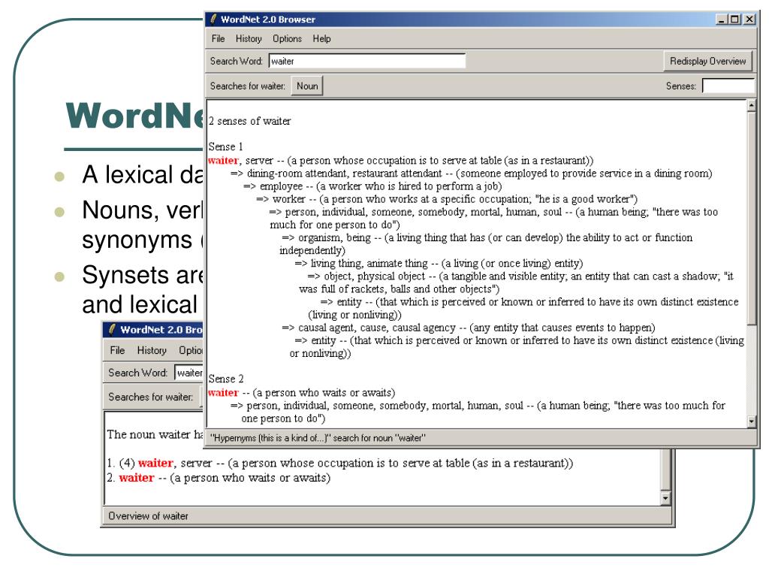Viewport: 769px width, 577px height.
Task: Open File menu in front WordNet window
Action: (x=218, y=39)
